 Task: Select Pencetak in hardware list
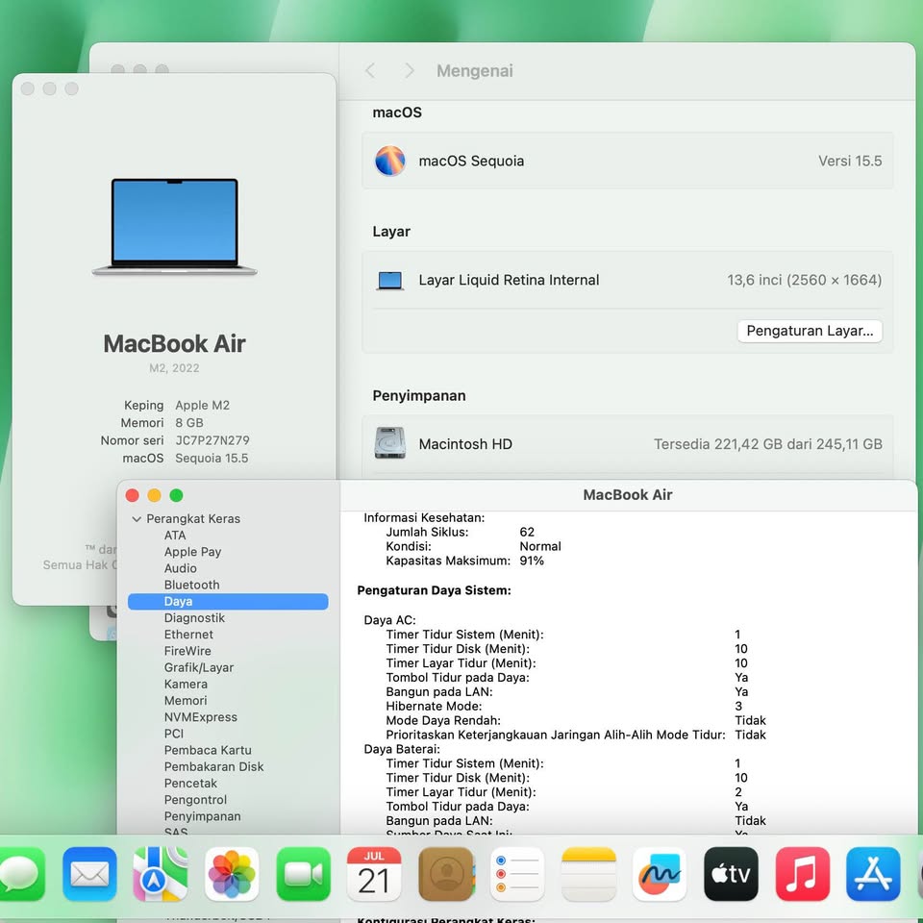click(190, 783)
